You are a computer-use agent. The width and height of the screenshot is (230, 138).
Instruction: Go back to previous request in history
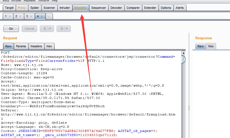click(45, 29)
